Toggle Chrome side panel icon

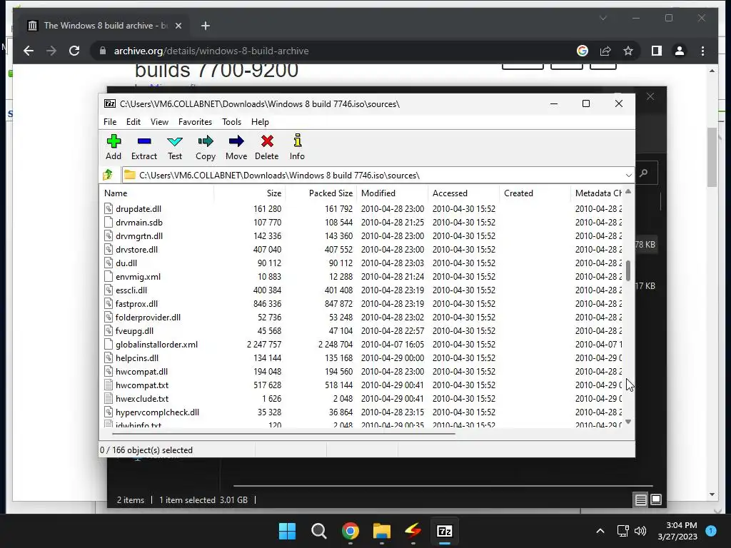click(x=657, y=51)
